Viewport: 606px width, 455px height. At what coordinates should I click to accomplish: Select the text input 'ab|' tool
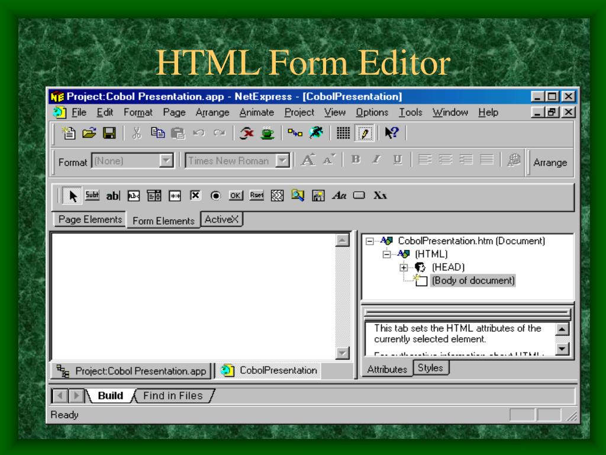click(x=113, y=196)
